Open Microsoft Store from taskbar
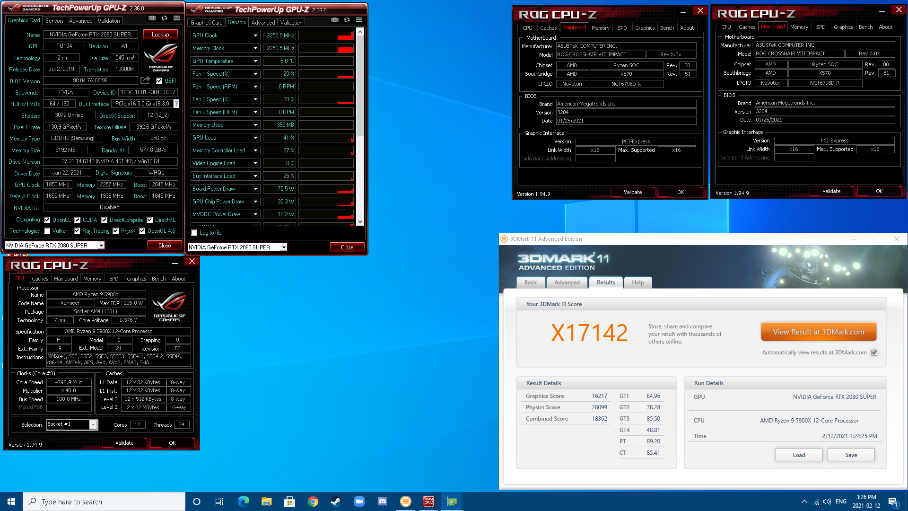 point(289,502)
